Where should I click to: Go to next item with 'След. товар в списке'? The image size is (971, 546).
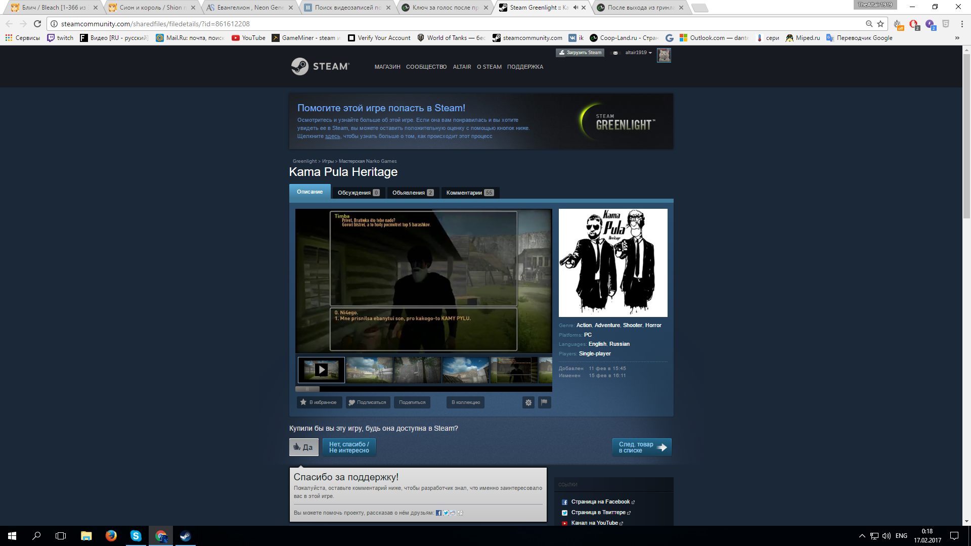pyautogui.click(x=642, y=447)
